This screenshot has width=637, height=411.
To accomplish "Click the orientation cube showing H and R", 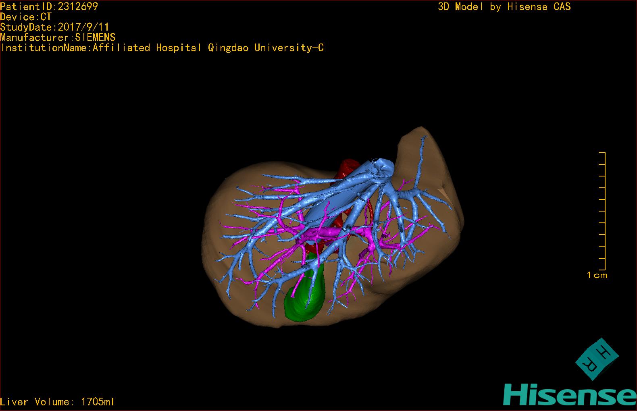I will tap(597, 359).
